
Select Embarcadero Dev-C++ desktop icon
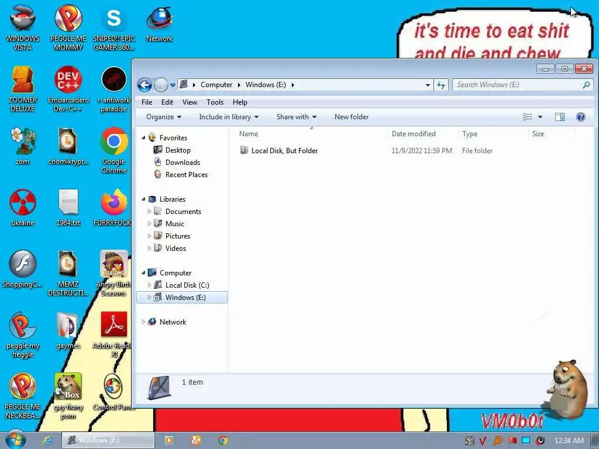click(x=68, y=89)
